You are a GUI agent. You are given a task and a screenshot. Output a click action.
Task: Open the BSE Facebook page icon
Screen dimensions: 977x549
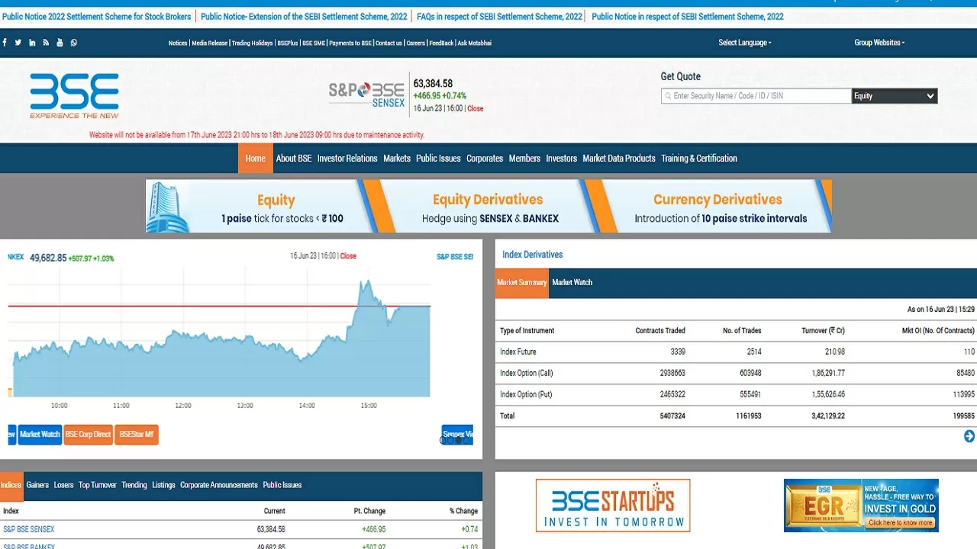point(5,43)
